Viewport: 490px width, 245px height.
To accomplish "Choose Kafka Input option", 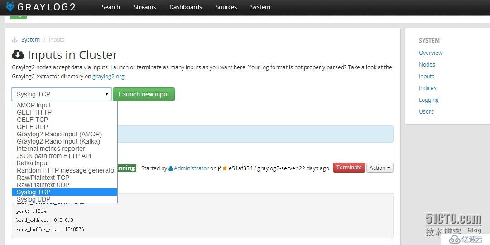I will coord(65,163).
